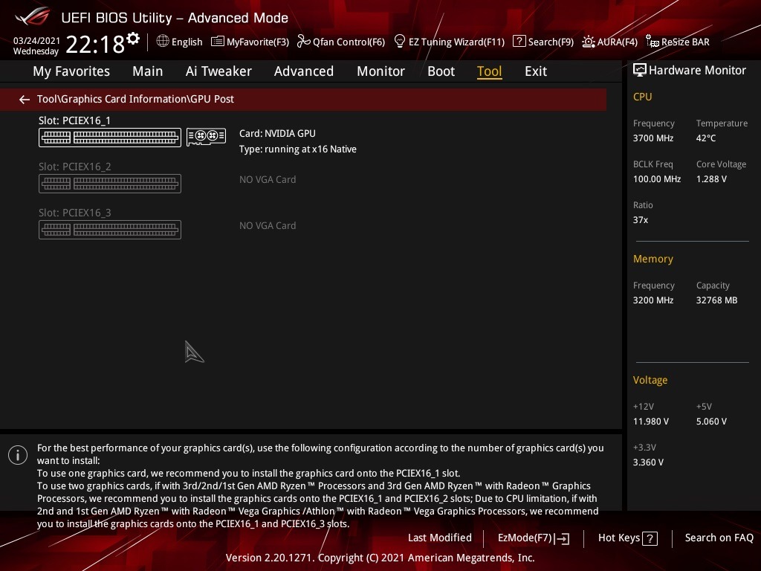Click the breadcrumb path Tool\Graphics Card Information\GPU Post
761x571 pixels.
(x=135, y=99)
